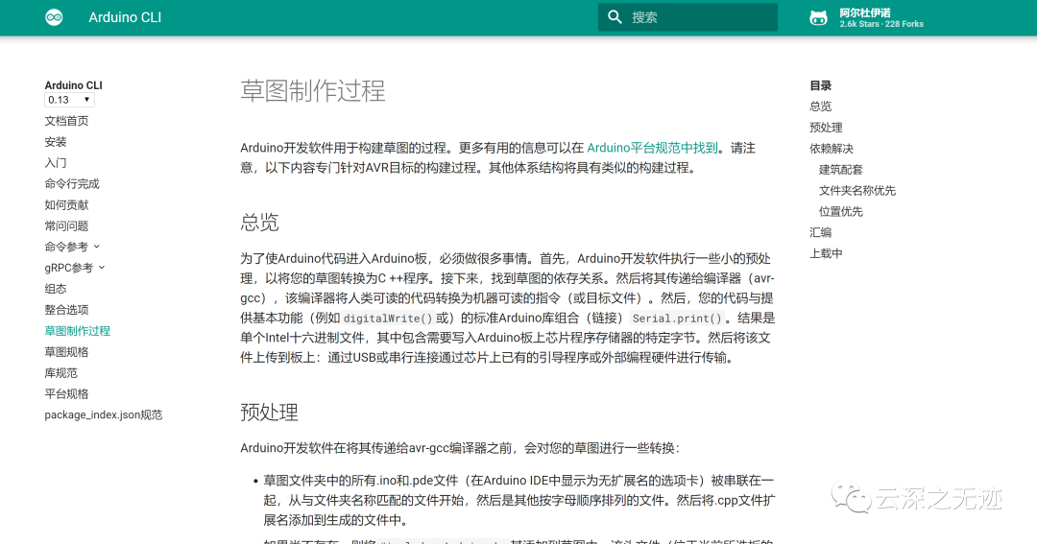Click the search magnifier icon
Screen dimensions: 1037x544
pos(615,17)
